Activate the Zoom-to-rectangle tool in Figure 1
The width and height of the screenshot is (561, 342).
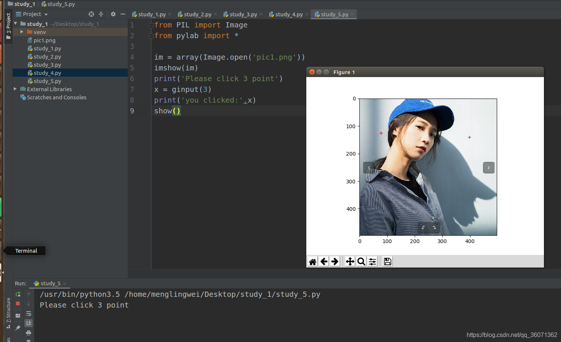[361, 261]
